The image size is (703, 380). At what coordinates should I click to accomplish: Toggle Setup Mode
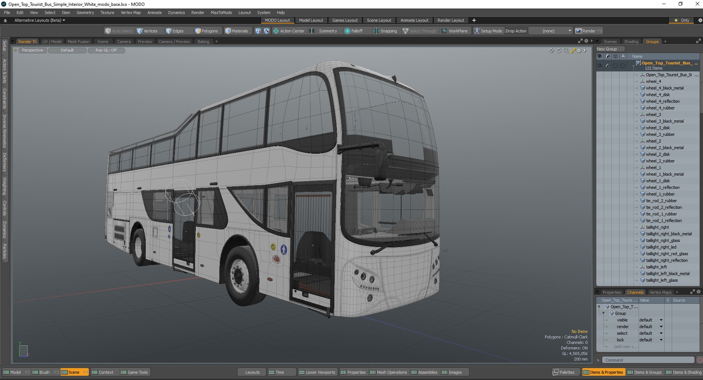(x=488, y=31)
